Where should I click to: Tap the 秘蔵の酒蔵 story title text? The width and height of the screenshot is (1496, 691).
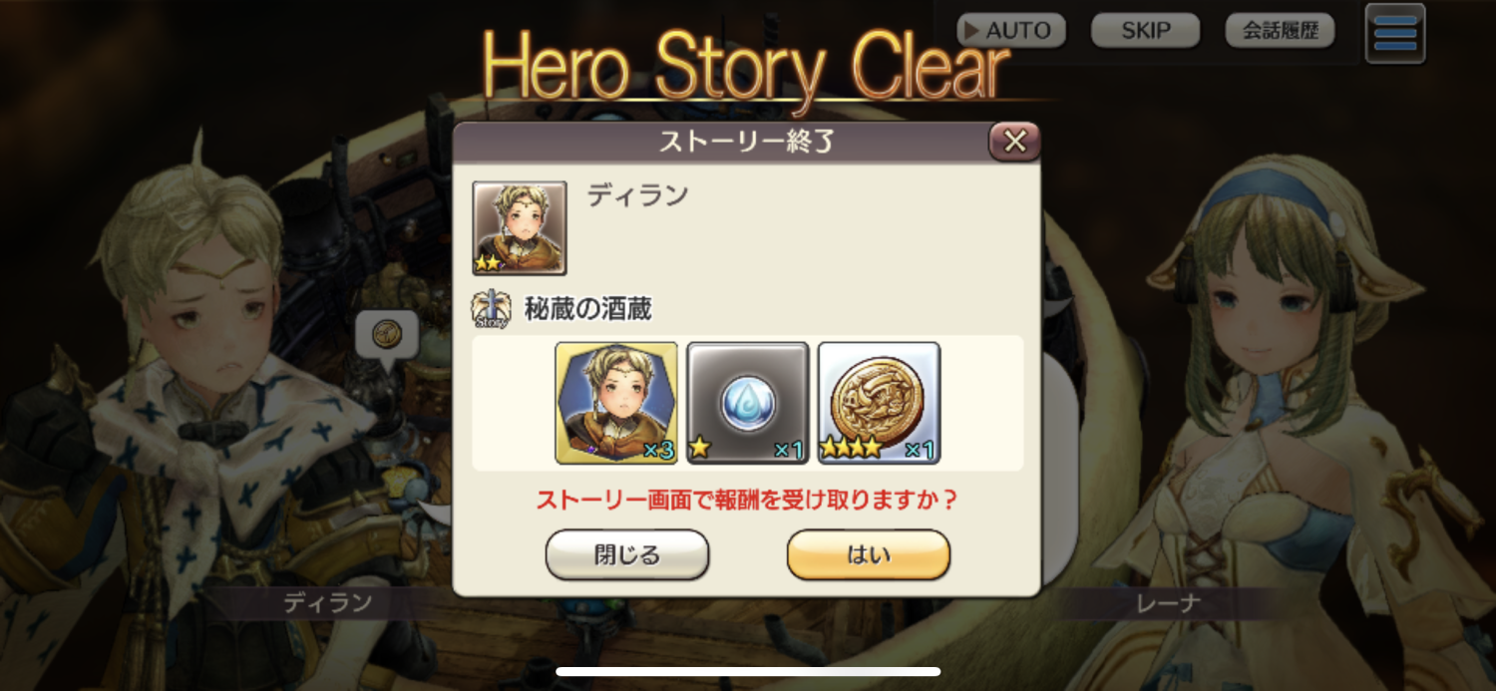click(588, 309)
